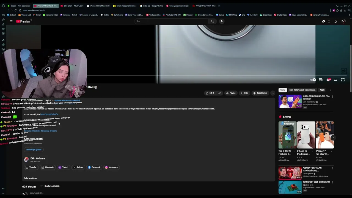Open the Outlook bookmark

pos(12,15)
